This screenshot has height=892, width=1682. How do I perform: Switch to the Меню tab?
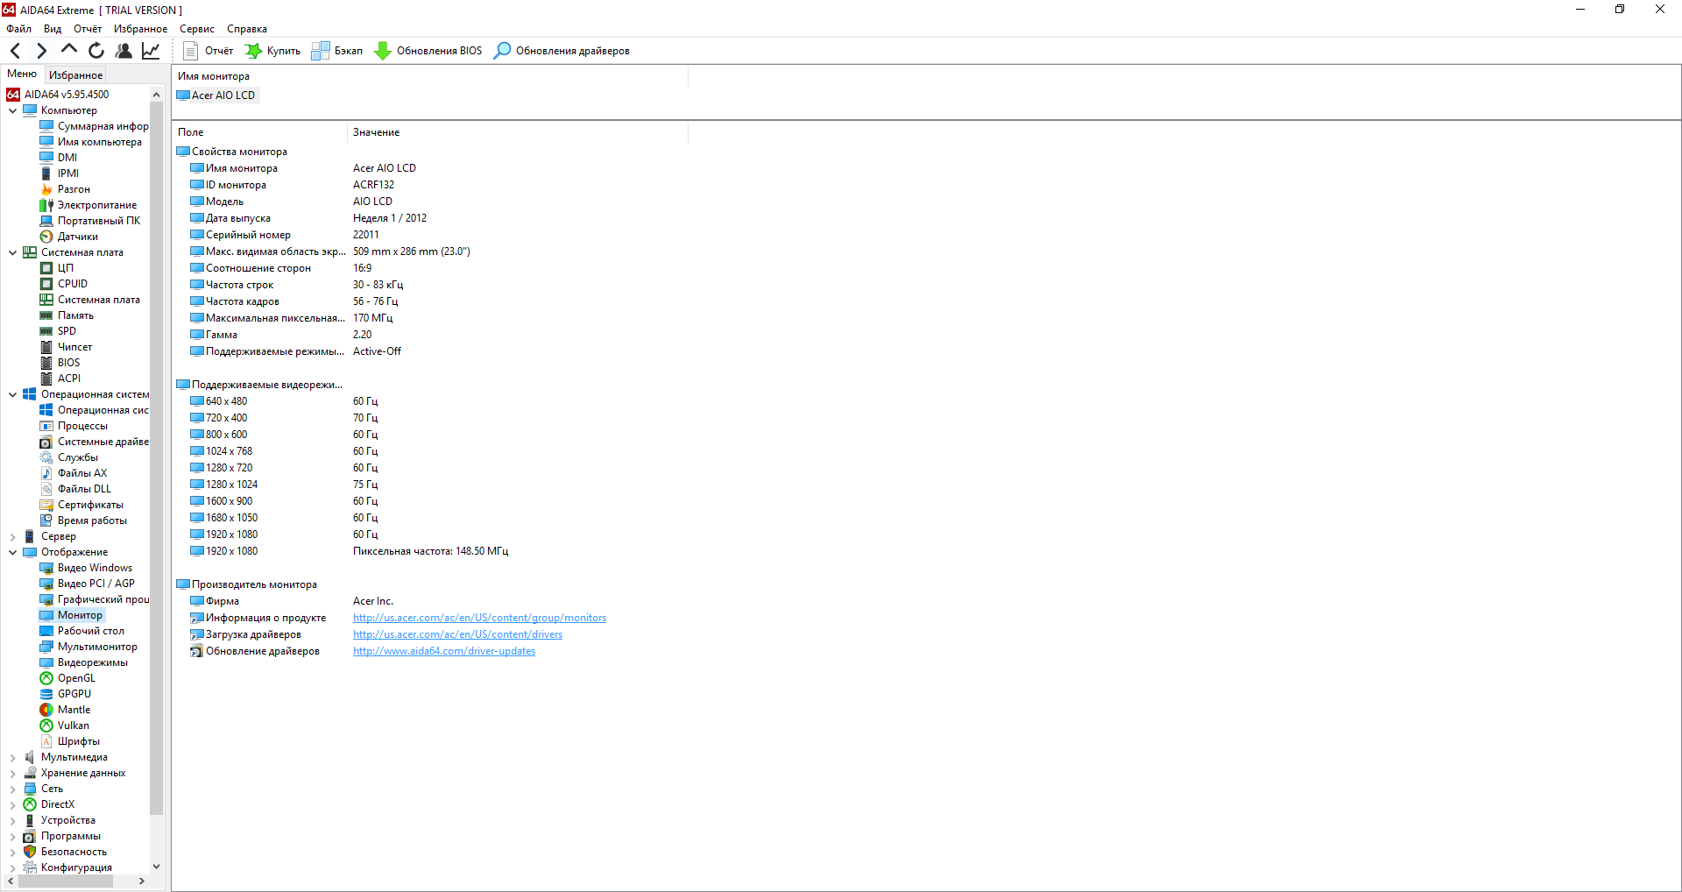pyautogui.click(x=22, y=74)
